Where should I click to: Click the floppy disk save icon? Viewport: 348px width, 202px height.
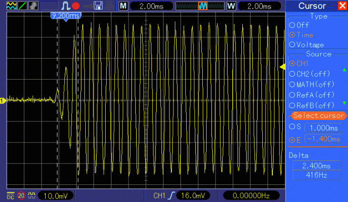(99, 6)
